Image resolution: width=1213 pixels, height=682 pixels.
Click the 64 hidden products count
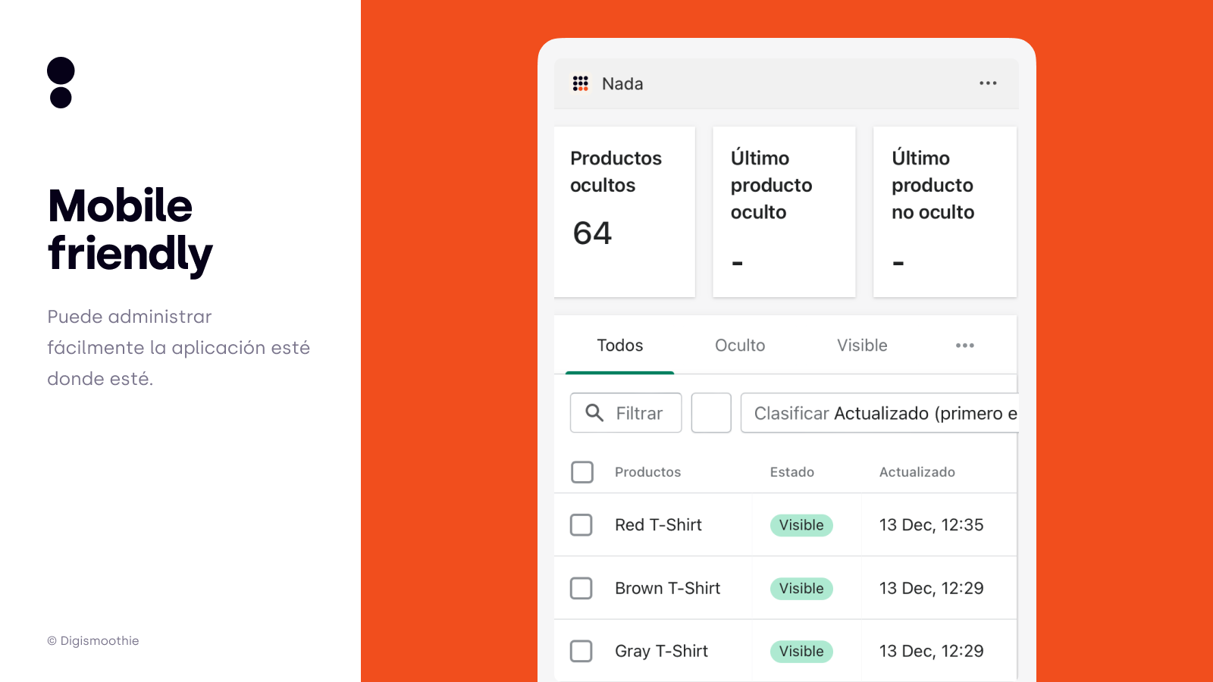tap(592, 233)
